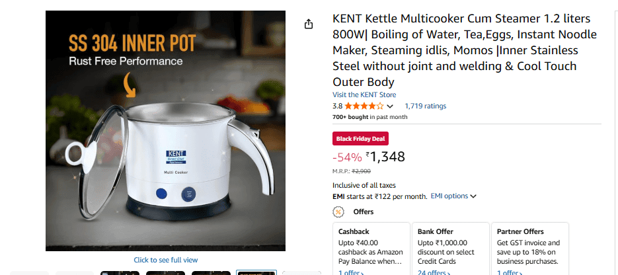The width and height of the screenshot is (618, 275).
Task: Open '1 offer' link under Cashback
Action: point(350,272)
